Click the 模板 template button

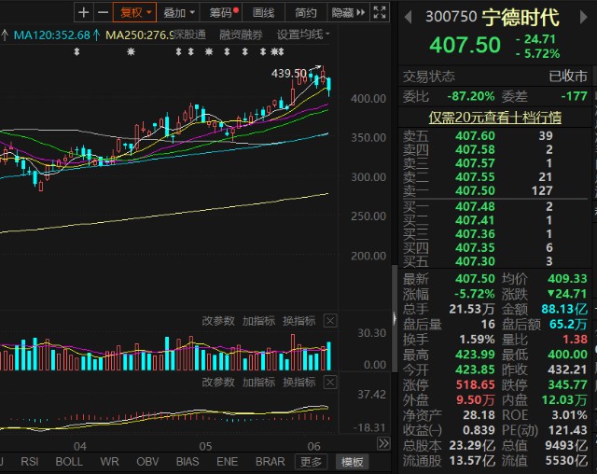(353, 462)
